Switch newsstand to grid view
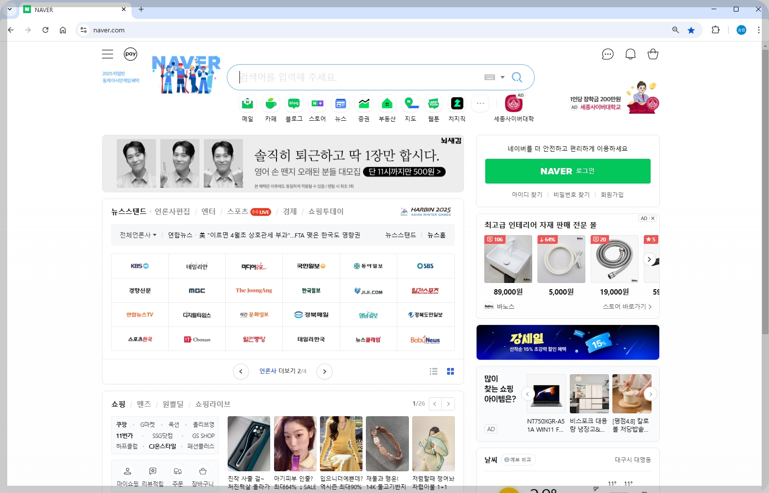The image size is (769, 493). 450,371
